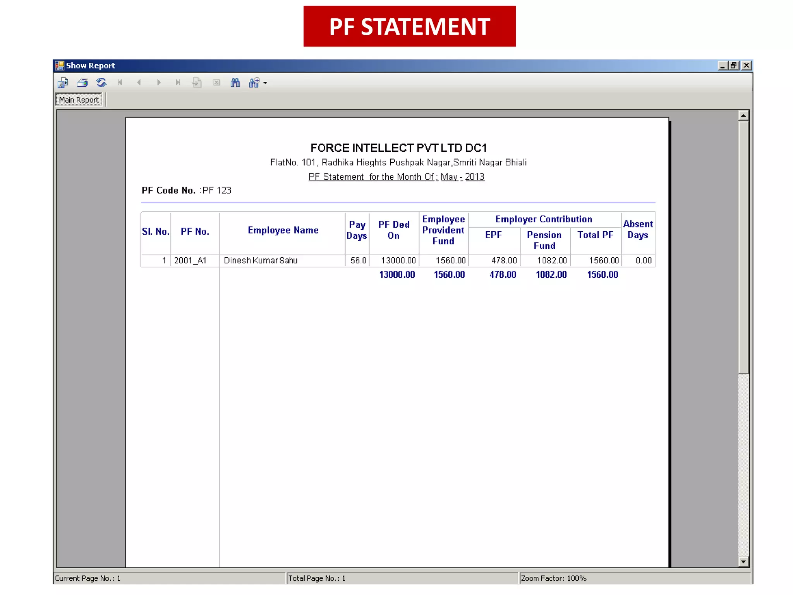Select the Main Report tab
Viewport: 793px width, 595px height.
tap(79, 100)
